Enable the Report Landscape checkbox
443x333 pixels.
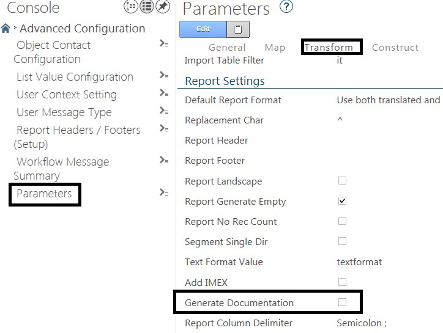[342, 180]
